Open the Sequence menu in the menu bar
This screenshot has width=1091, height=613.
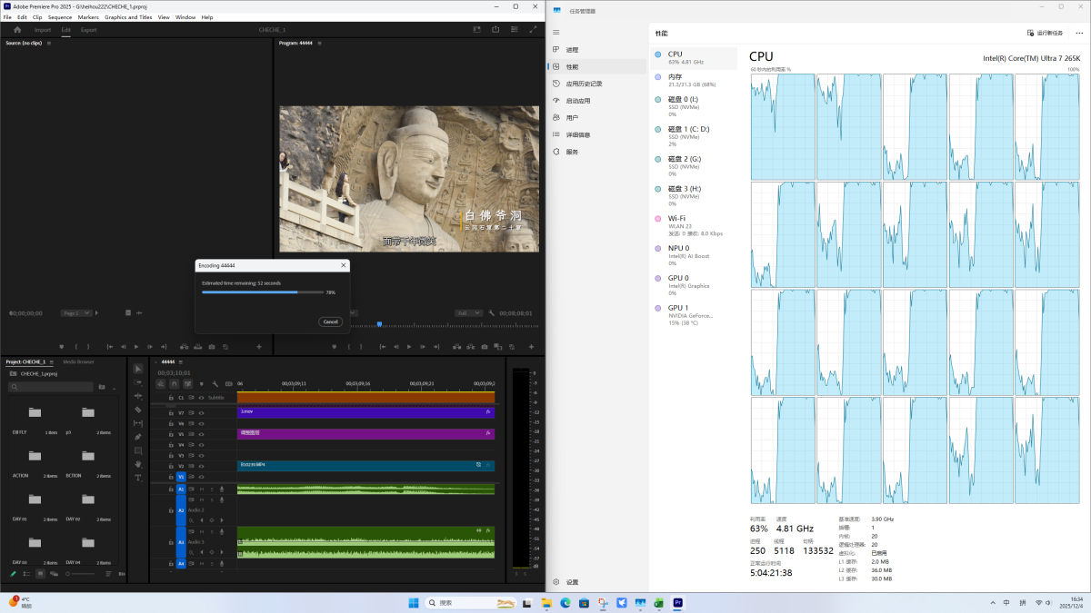point(60,17)
